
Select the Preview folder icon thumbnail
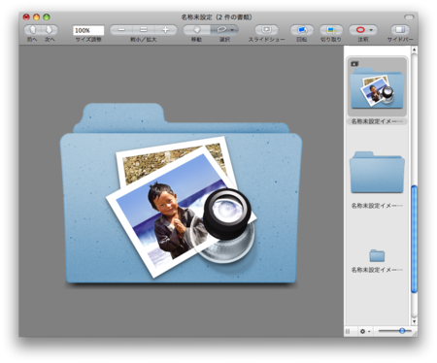pos(377,87)
